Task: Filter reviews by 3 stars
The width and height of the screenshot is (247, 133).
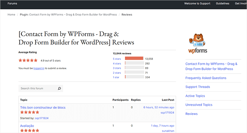Action: pos(117,68)
